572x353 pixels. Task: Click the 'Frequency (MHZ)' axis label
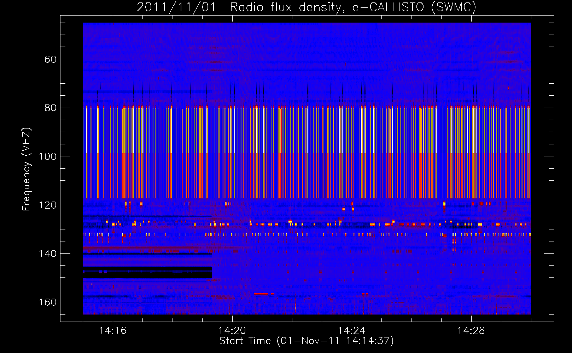[27, 169]
